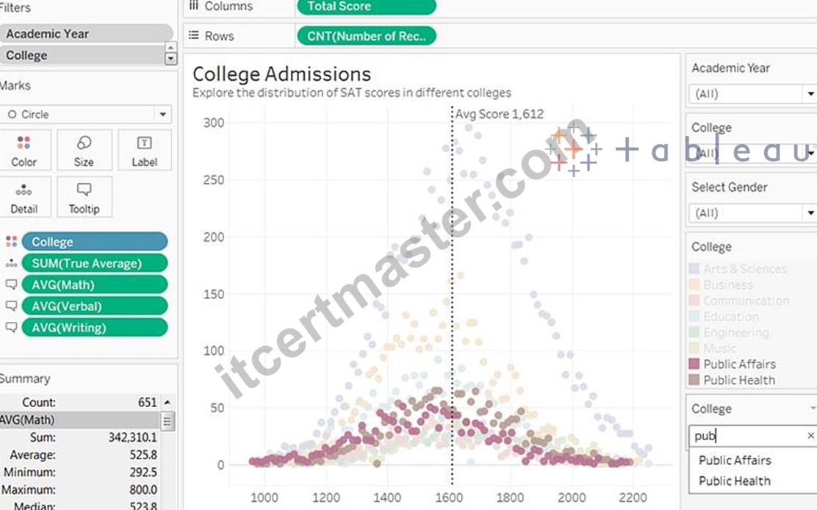Click tooltip icon beside AVG(Math) pill
Viewport: 817px width, 510px height.
click(12, 285)
